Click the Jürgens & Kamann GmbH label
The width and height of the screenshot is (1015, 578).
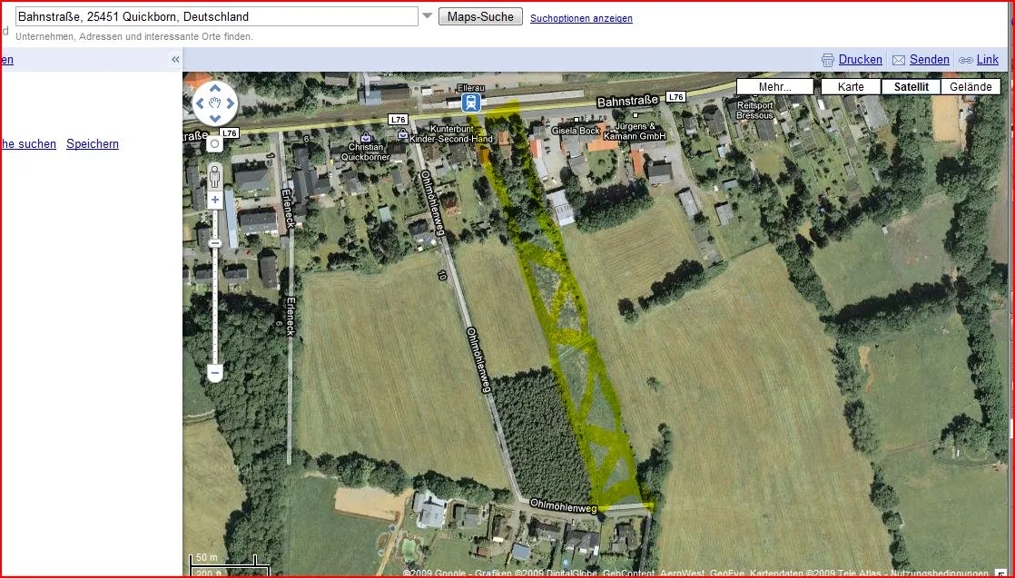(x=635, y=132)
